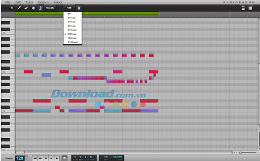
Task: Click the stop button
Action: pos(46,158)
